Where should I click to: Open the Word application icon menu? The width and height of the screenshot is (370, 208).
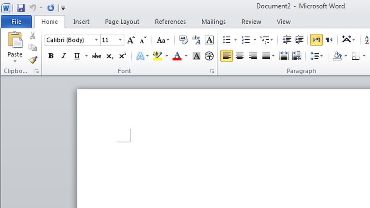coord(6,8)
